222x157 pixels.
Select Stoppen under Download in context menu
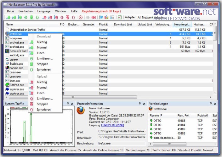pos(45,64)
